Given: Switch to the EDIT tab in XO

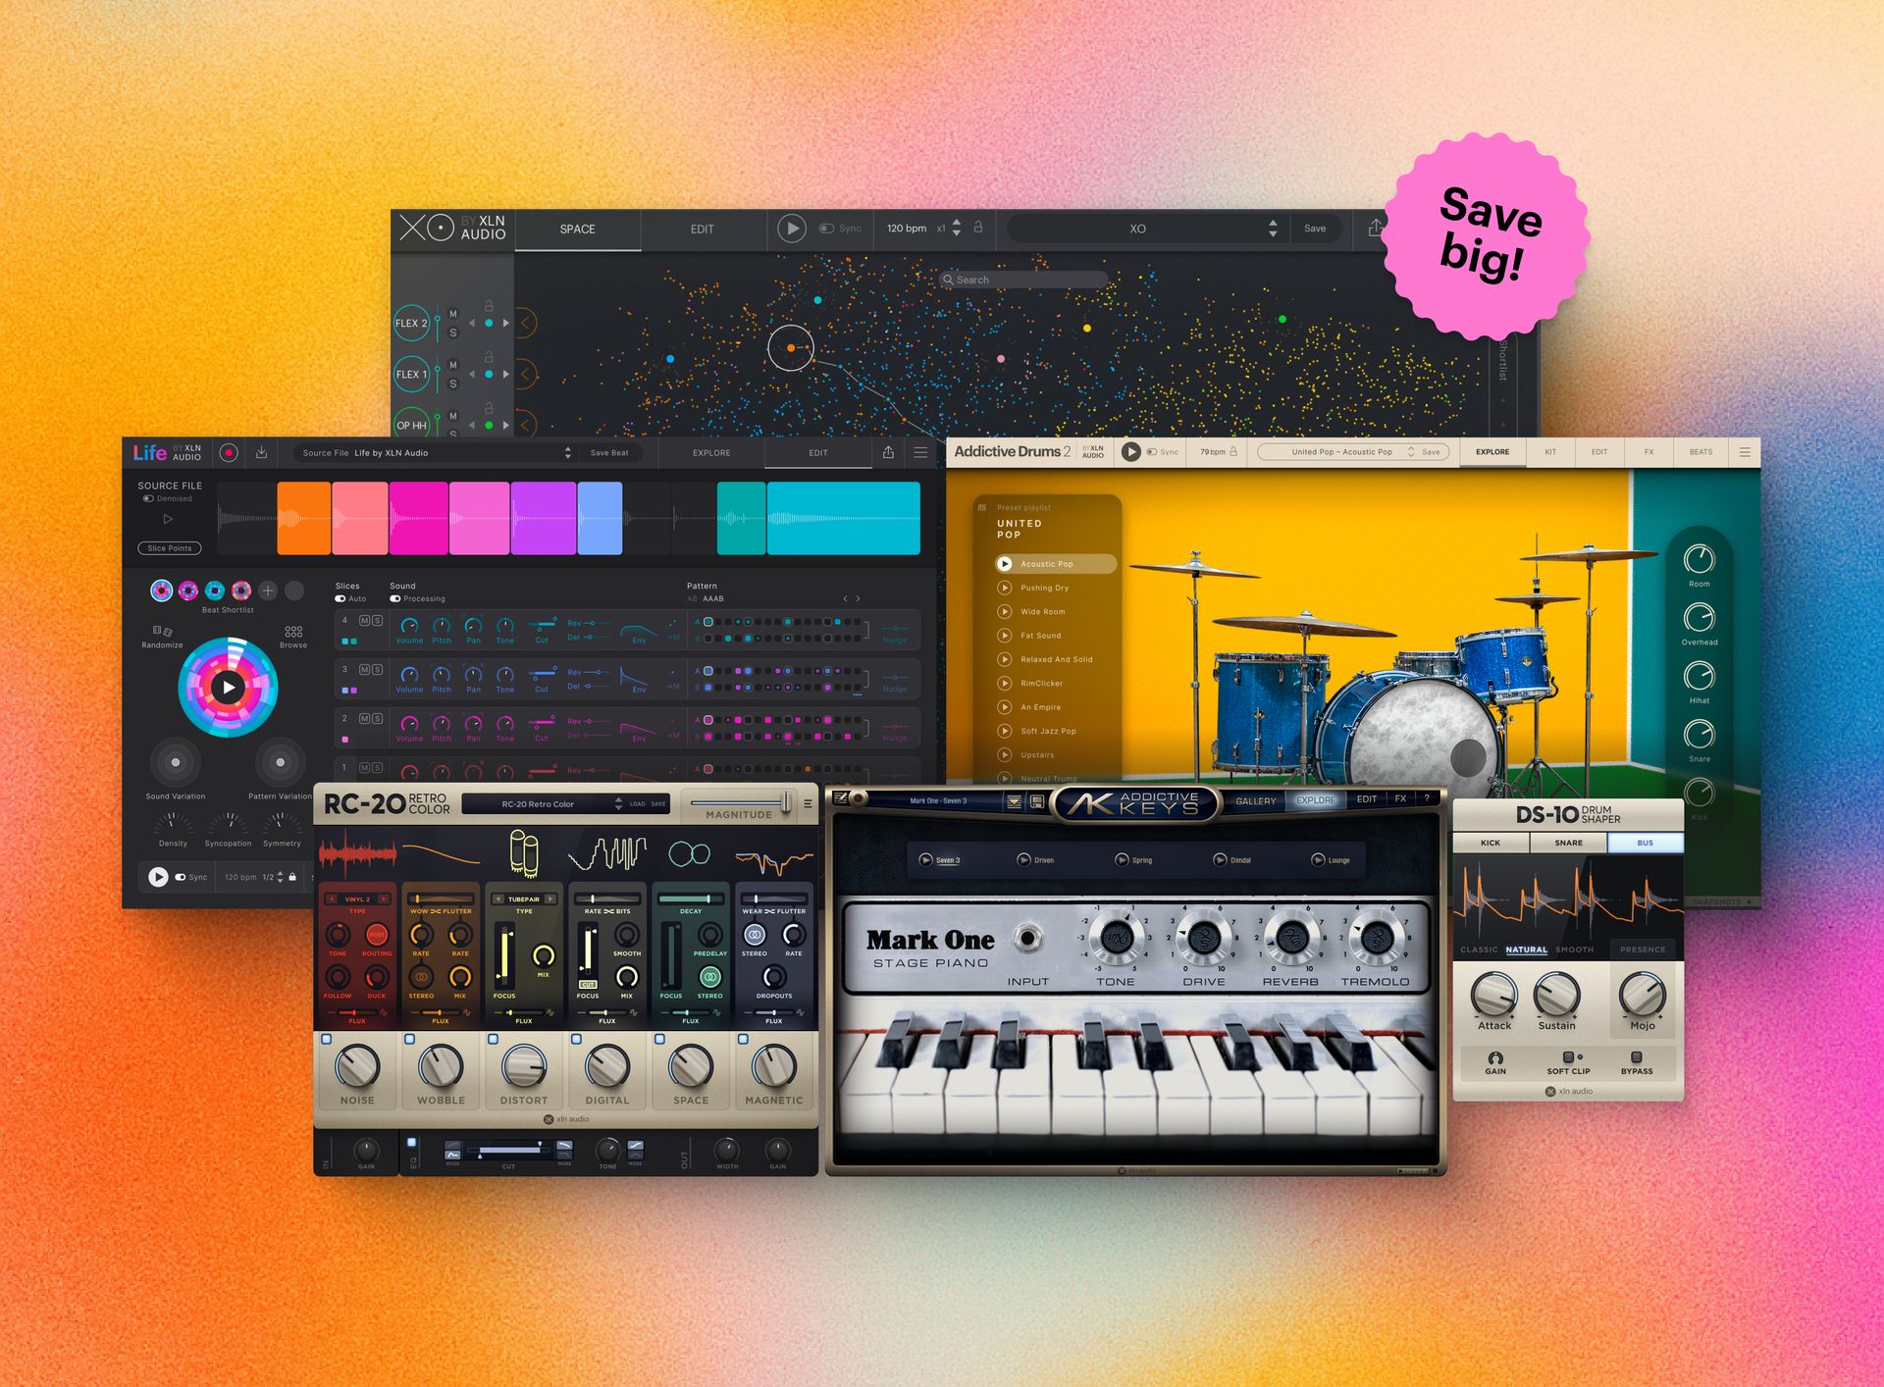Looking at the screenshot, I should (702, 229).
